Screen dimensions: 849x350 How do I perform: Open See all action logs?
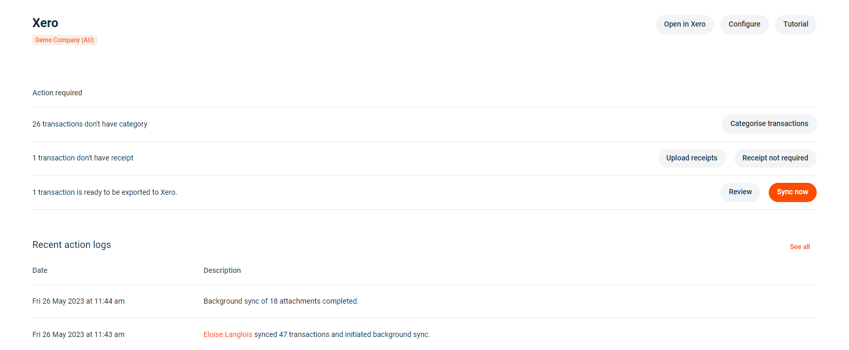click(x=799, y=246)
